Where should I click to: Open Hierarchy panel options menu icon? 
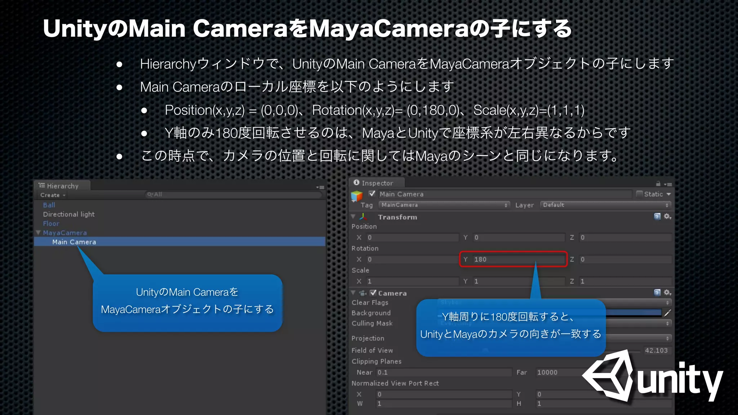(320, 187)
